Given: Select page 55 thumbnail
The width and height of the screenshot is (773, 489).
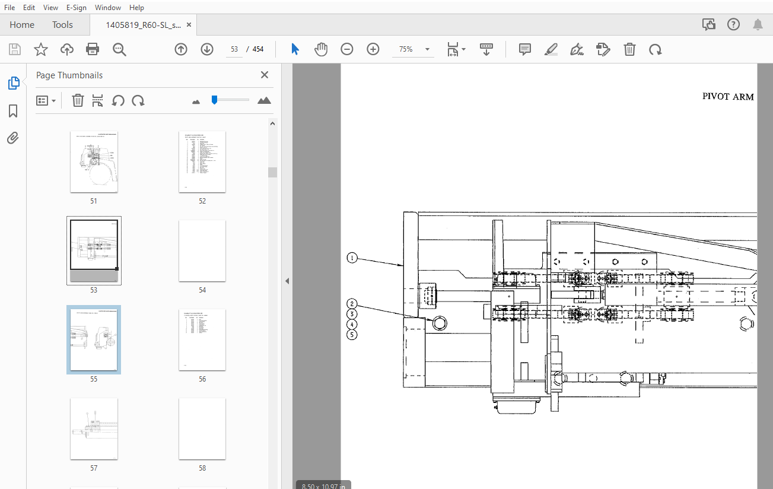Looking at the screenshot, I should (94, 340).
